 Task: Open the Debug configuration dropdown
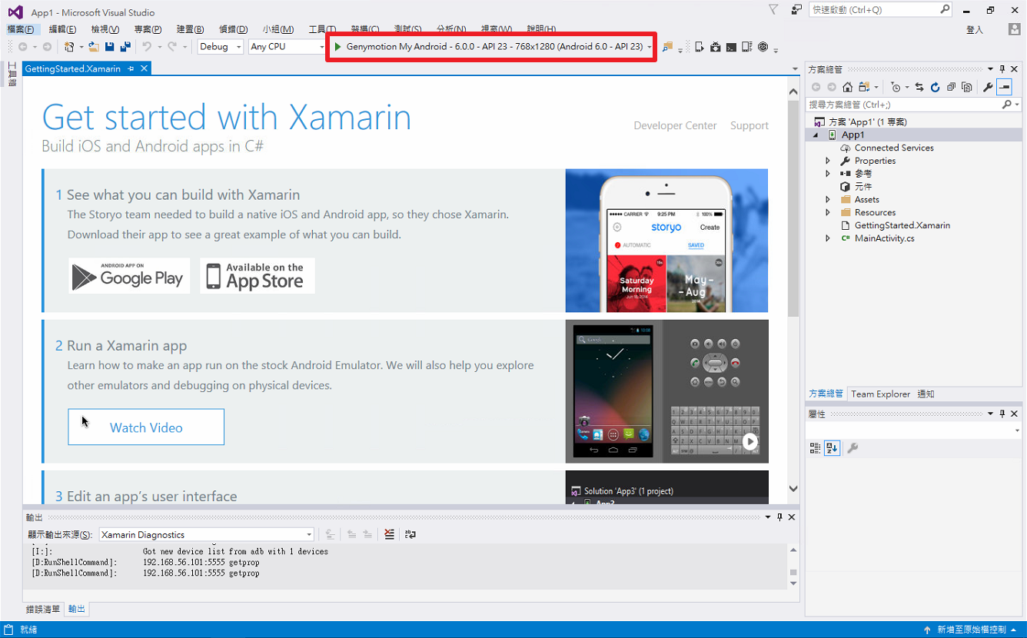(x=220, y=47)
